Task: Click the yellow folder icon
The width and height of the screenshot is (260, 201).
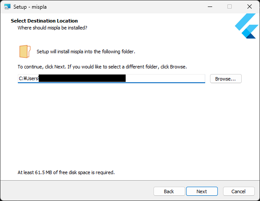Action: click(x=25, y=52)
